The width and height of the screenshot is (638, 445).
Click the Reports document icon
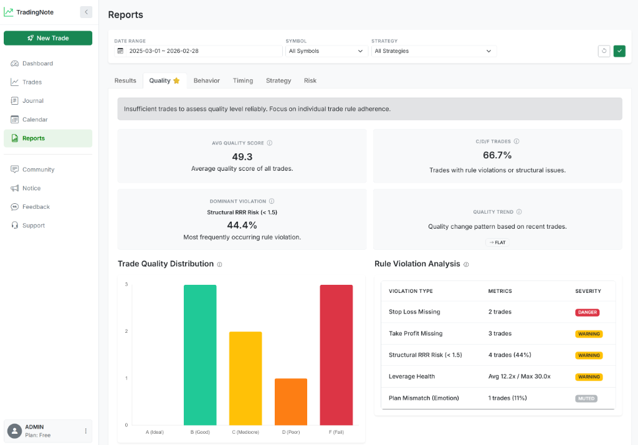[15, 138]
